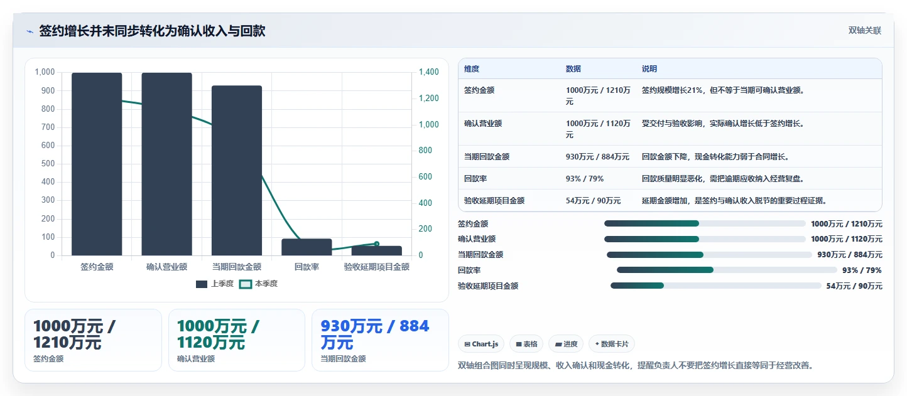Image resolution: width=907 pixels, height=396 pixels.
Task: Select the Chart.js tag chip
Action: (x=481, y=344)
